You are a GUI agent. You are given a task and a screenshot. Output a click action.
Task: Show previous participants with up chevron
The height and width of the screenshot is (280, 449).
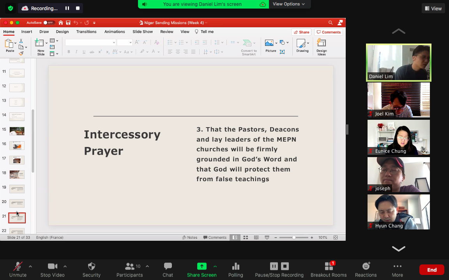tap(398, 31)
